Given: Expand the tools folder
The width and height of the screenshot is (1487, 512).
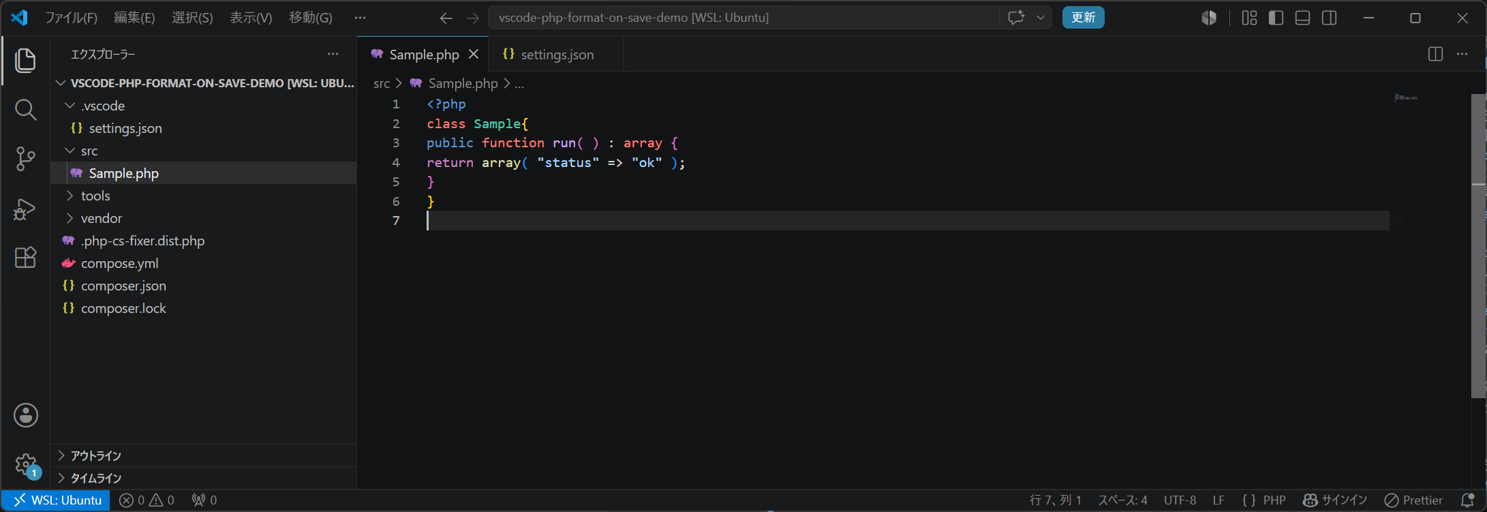Looking at the screenshot, I should [x=70, y=196].
